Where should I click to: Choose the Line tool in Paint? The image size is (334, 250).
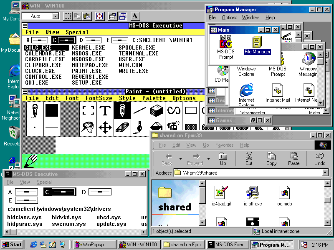click(x=139, y=110)
